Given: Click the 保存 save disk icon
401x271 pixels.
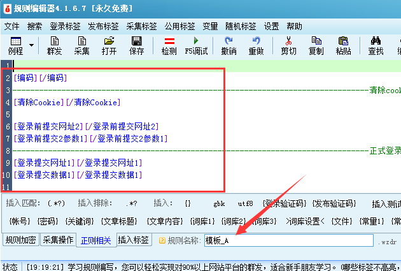Looking at the screenshot, I should [137, 45].
